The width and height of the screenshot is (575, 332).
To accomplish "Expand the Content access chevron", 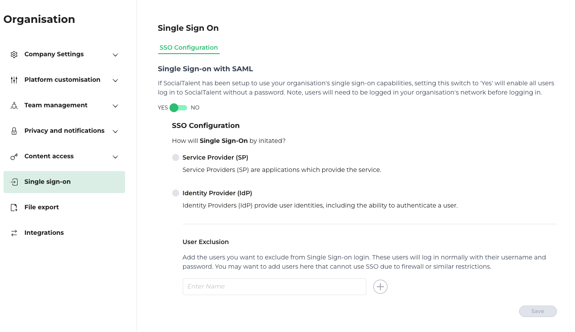I will 115,157.
